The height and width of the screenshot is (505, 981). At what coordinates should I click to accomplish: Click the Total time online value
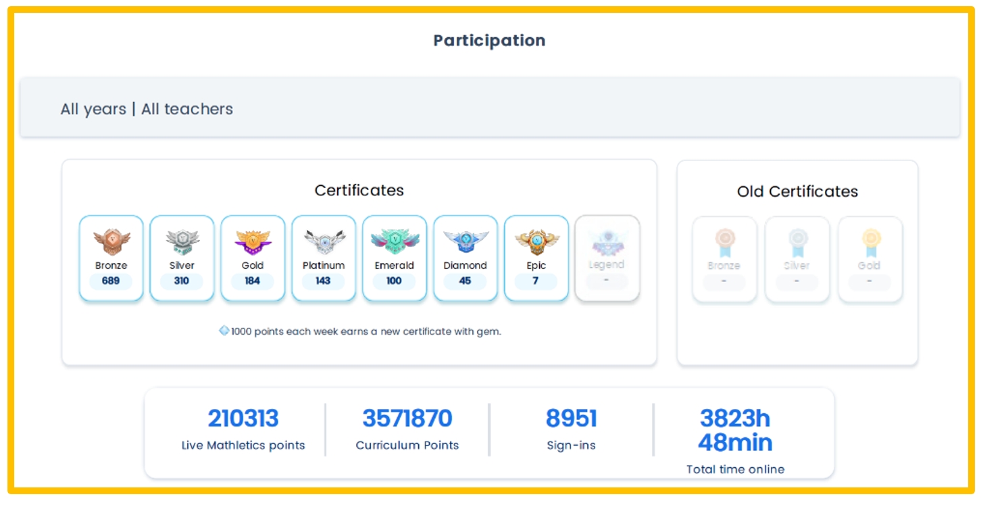pos(735,431)
